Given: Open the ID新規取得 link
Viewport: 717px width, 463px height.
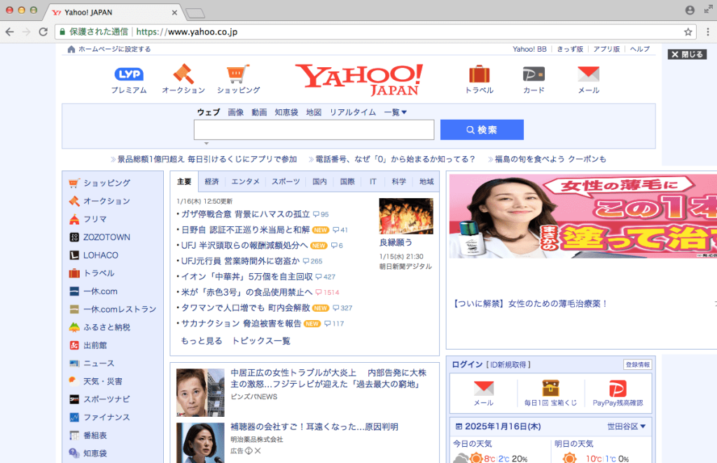Looking at the screenshot, I should pyautogui.click(x=508, y=365).
